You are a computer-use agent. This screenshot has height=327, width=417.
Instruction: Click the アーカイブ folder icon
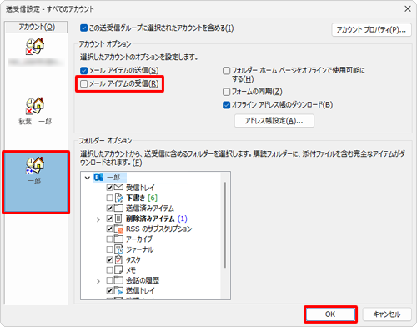click(x=118, y=239)
